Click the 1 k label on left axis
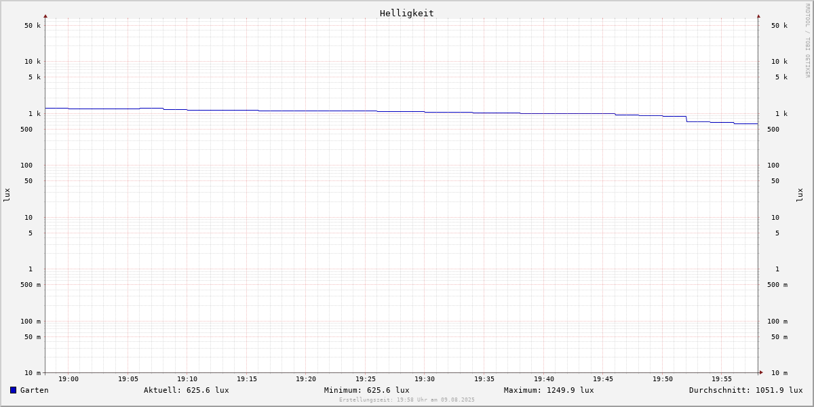Image resolution: width=814 pixels, height=407 pixels. tap(35, 114)
